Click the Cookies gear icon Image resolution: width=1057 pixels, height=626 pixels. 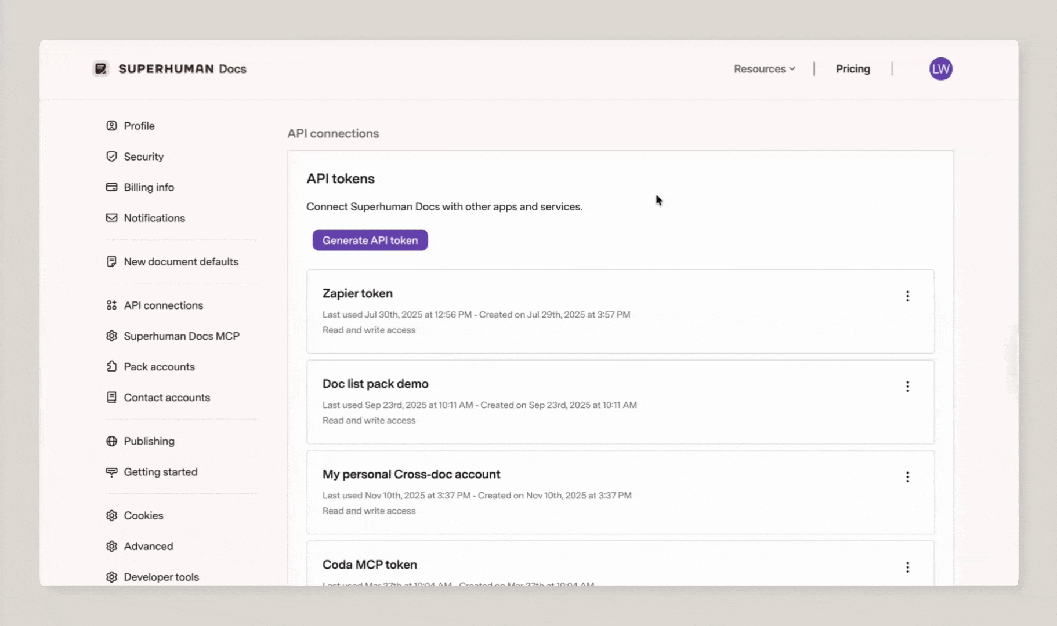pos(111,515)
